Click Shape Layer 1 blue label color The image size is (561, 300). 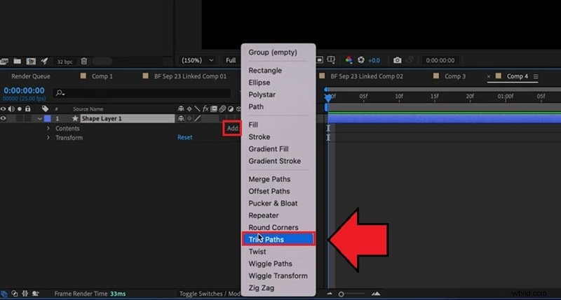[47, 118]
